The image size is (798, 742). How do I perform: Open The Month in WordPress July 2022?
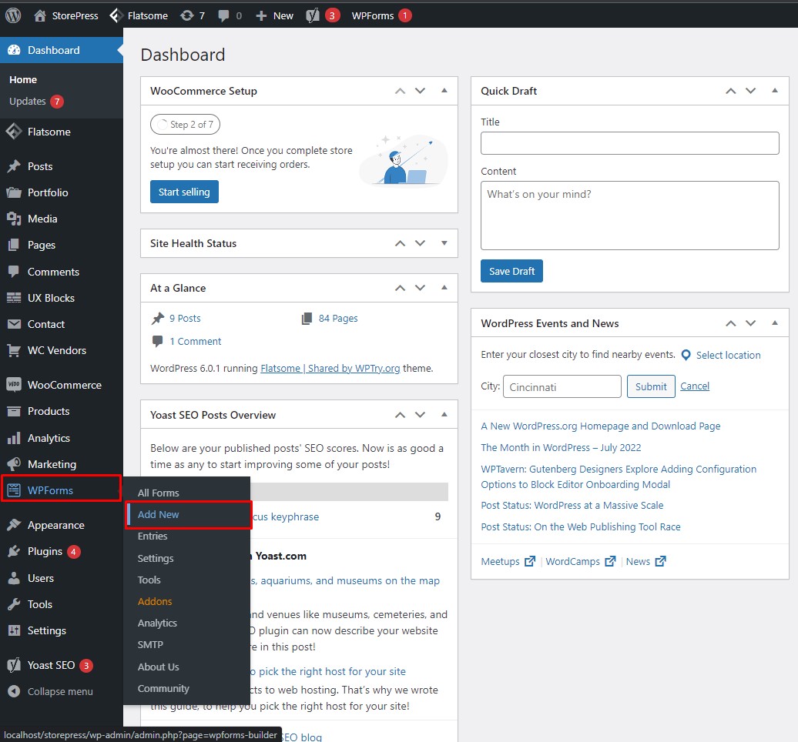[x=561, y=447]
